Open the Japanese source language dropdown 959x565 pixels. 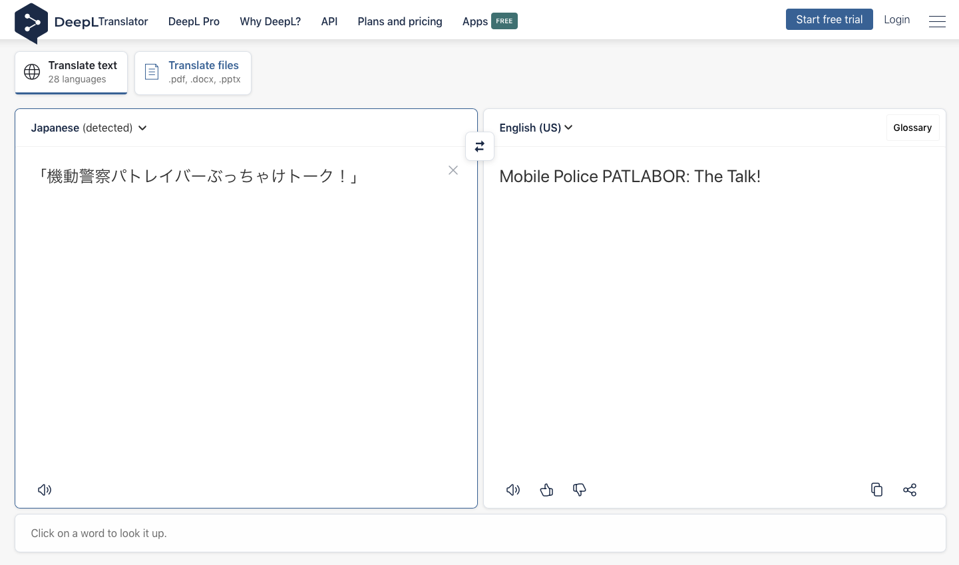(x=89, y=128)
